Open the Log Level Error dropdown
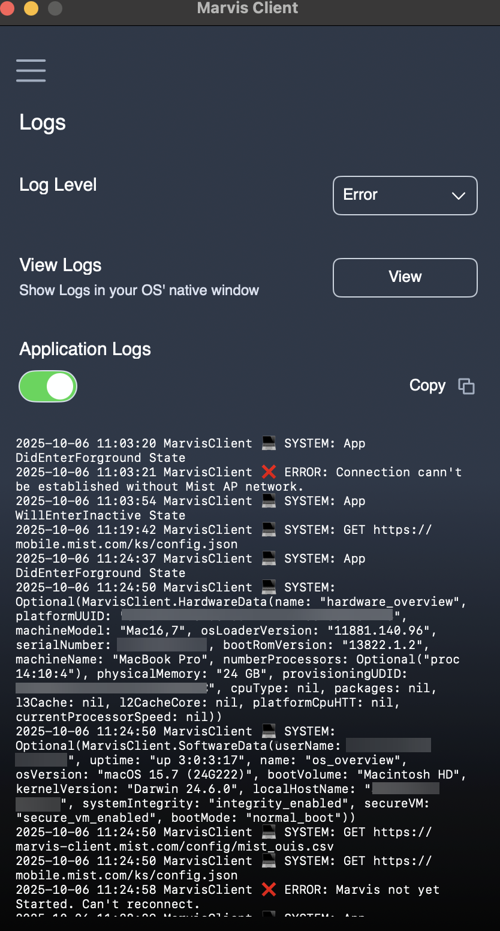The width and height of the screenshot is (500, 931). [405, 195]
